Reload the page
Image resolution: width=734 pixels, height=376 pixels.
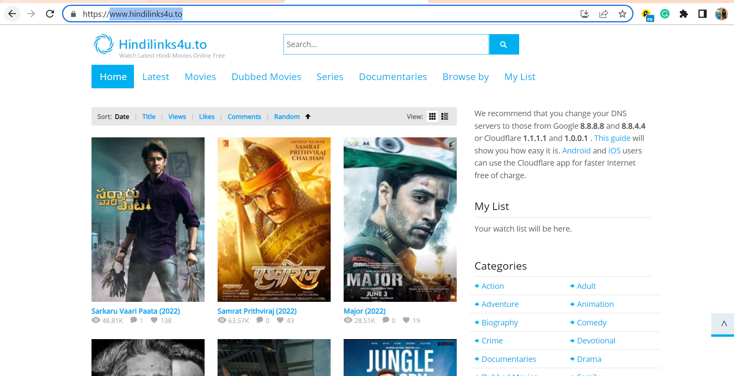coord(50,14)
